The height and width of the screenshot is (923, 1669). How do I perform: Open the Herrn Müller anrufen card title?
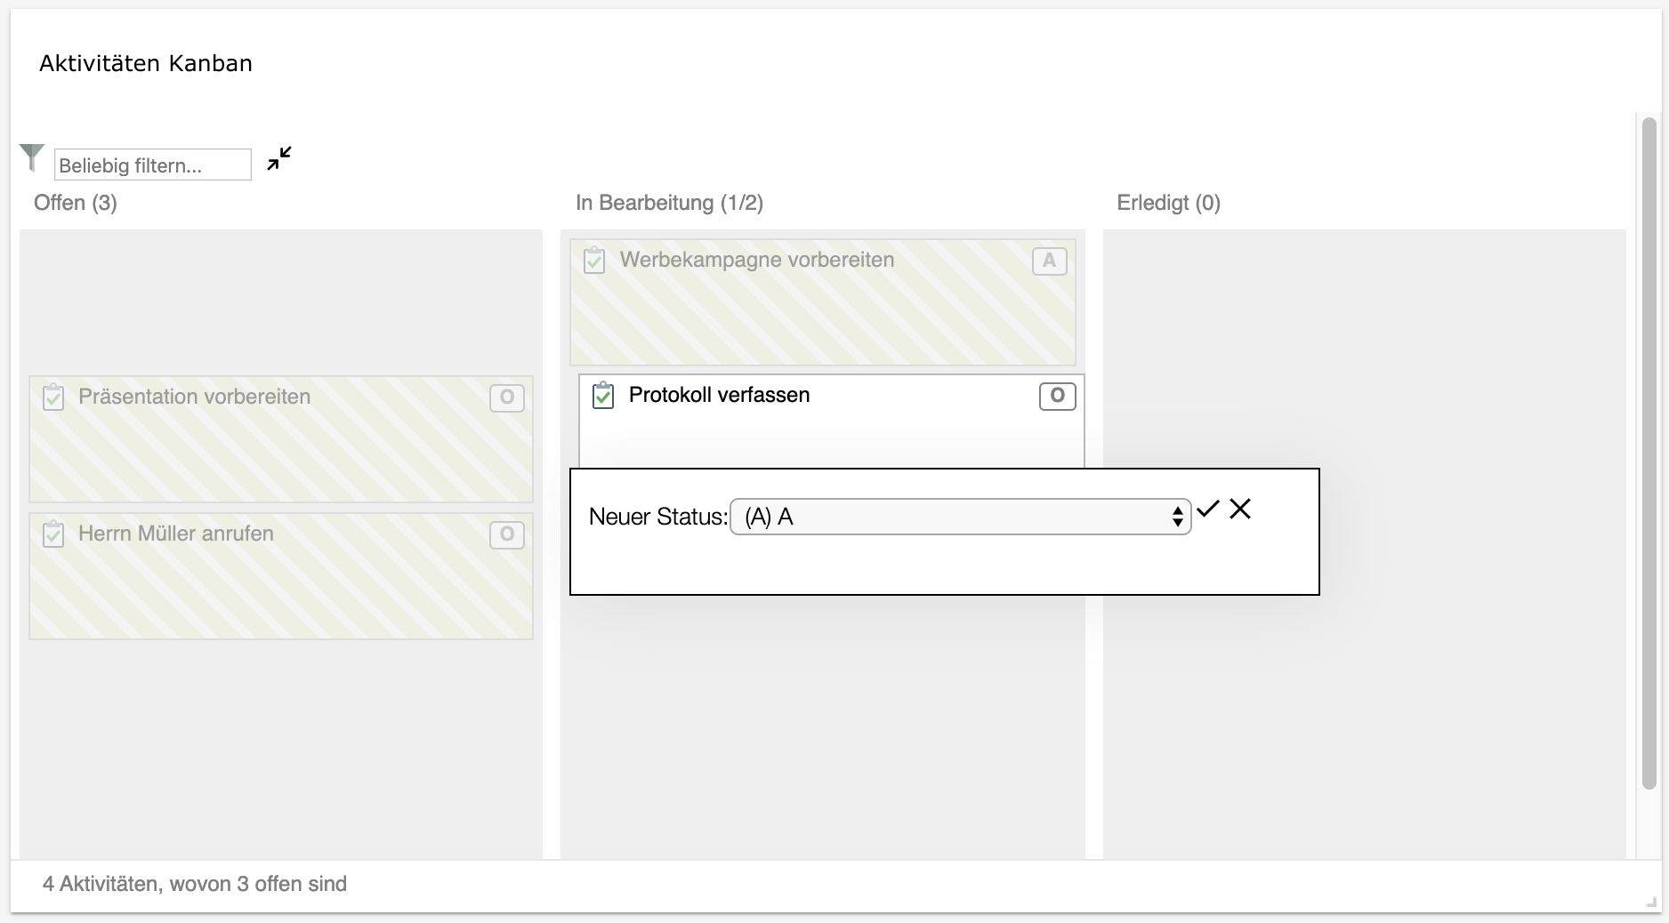[176, 534]
